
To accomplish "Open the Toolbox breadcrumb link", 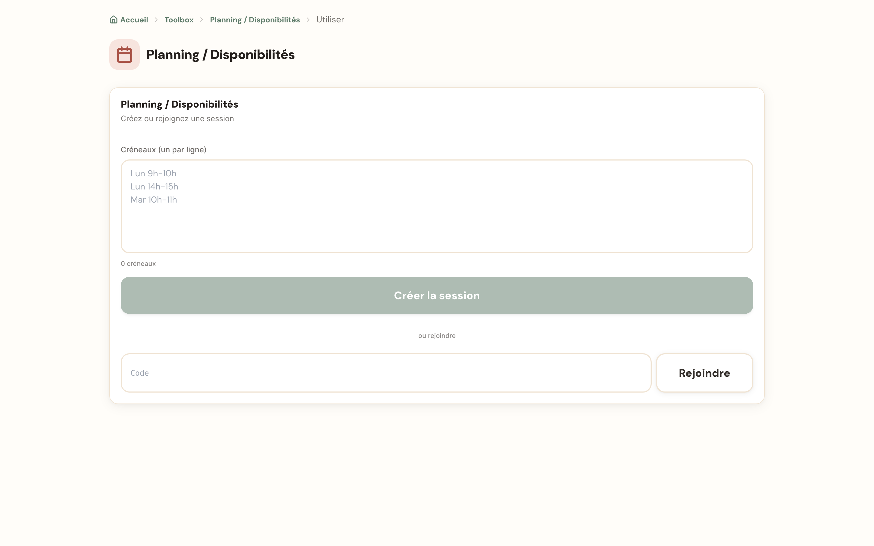I will (179, 20).
